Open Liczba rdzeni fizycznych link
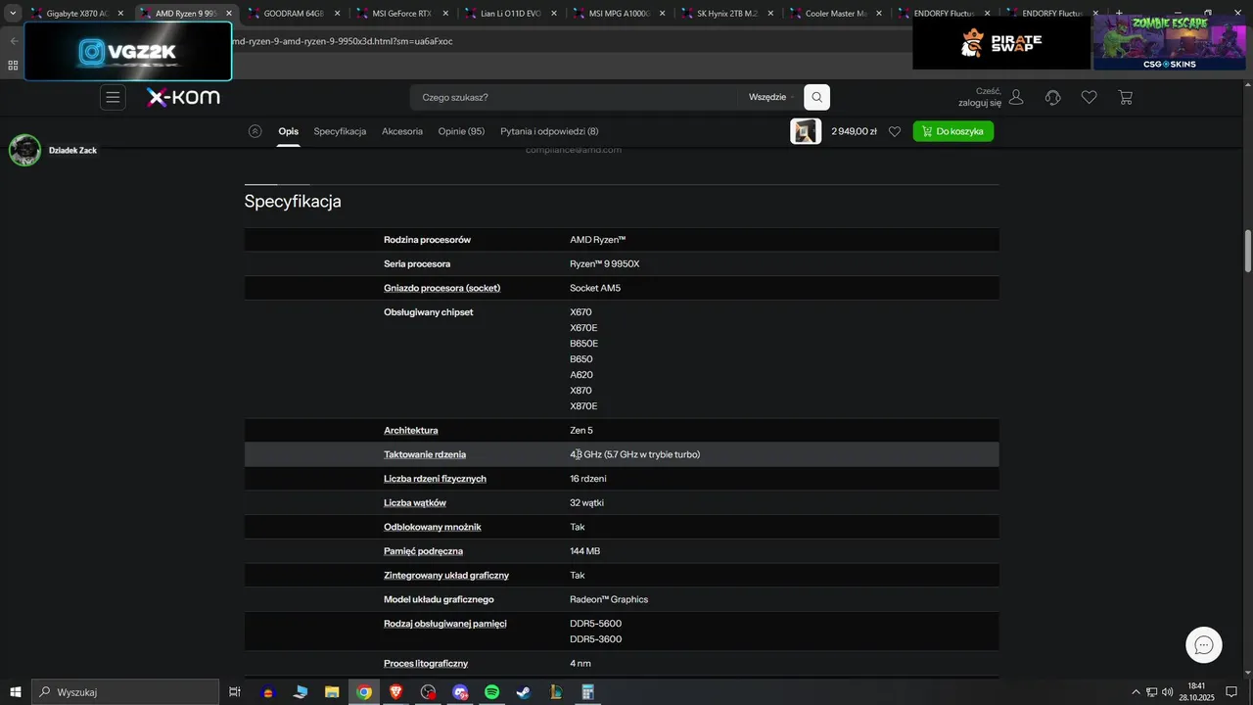1253x705 pixels. click(x=435, y=479)
